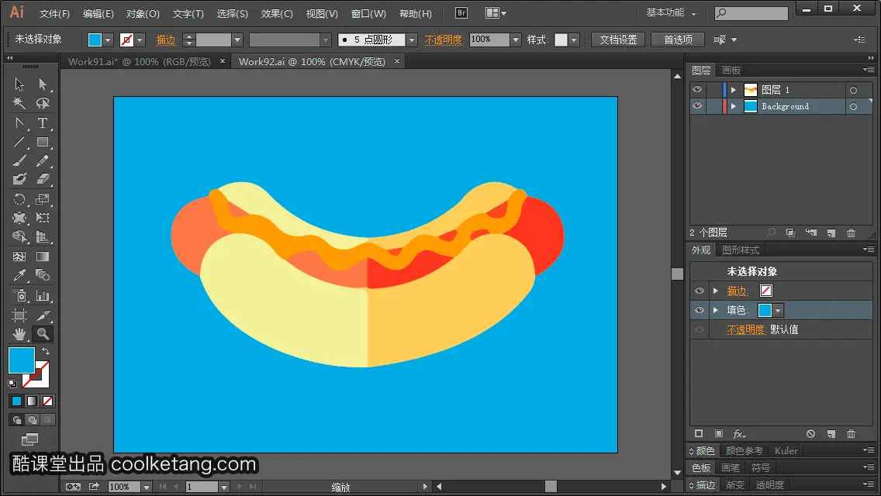Switch to the 画板 panel tab
The image size is (881, 496).
coord(731,71)
